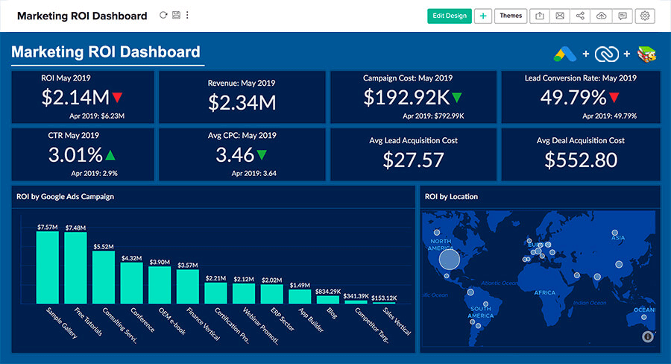
Task: Click the email envelope icon
Action: tap(560, 16)
